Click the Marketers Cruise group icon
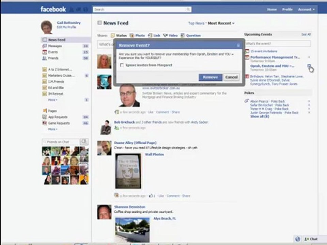The image size is (327, 245). 45,76
